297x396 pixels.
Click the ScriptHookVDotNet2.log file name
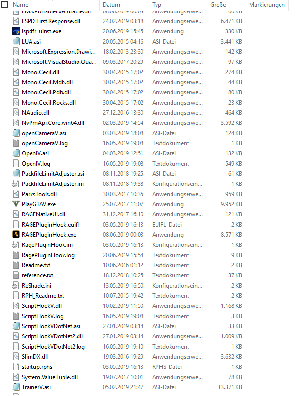click(x=53, y=347)
